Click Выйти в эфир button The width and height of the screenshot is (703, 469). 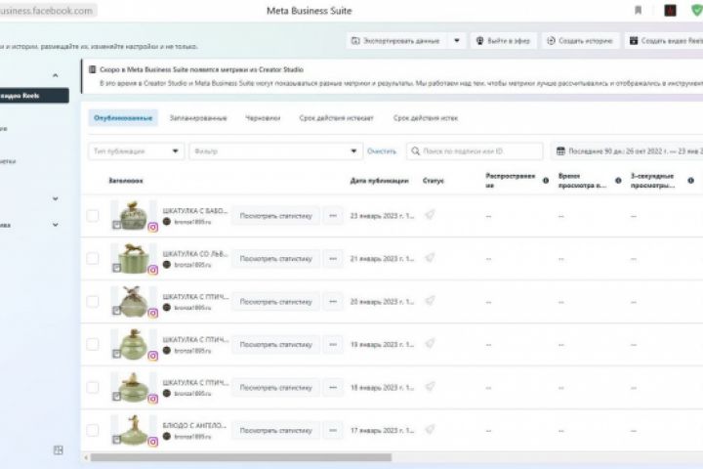[x=504, y=41]
